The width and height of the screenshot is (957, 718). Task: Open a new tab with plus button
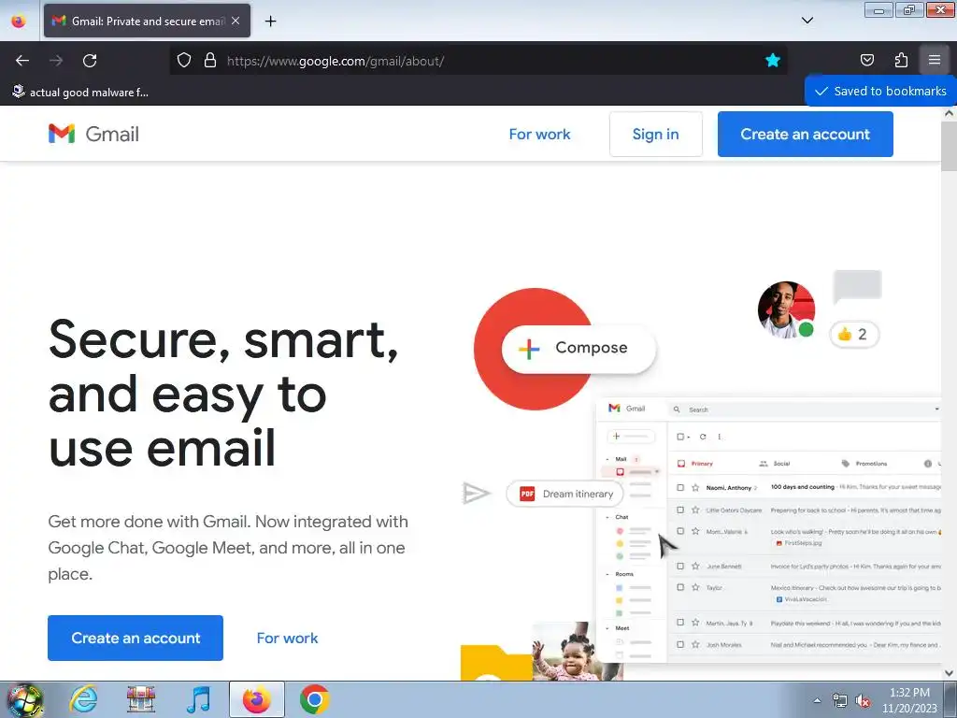[x=270, y=21]
